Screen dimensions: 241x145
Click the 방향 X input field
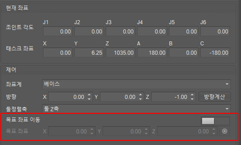click(67, 97)
